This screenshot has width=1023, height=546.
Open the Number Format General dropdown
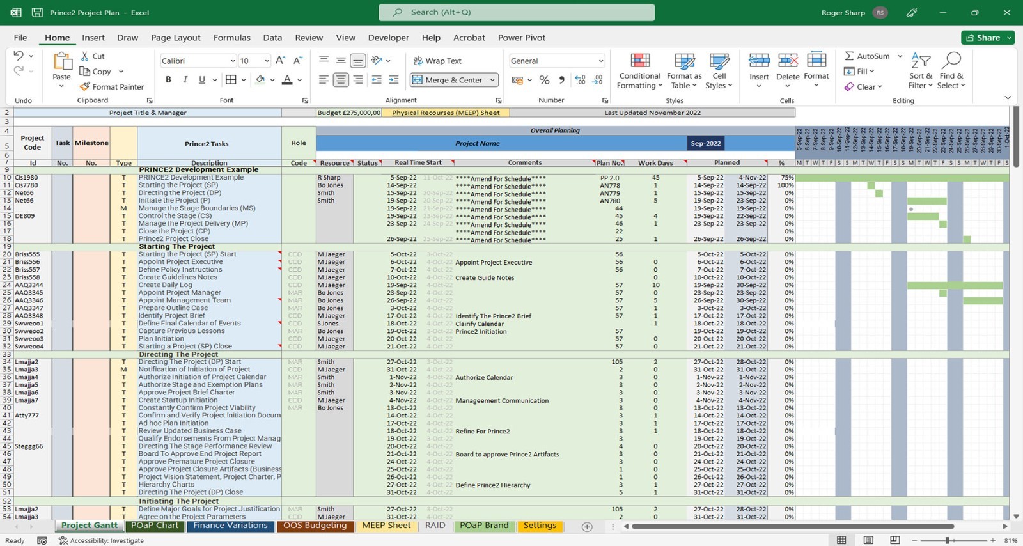[x=600, y=61]
